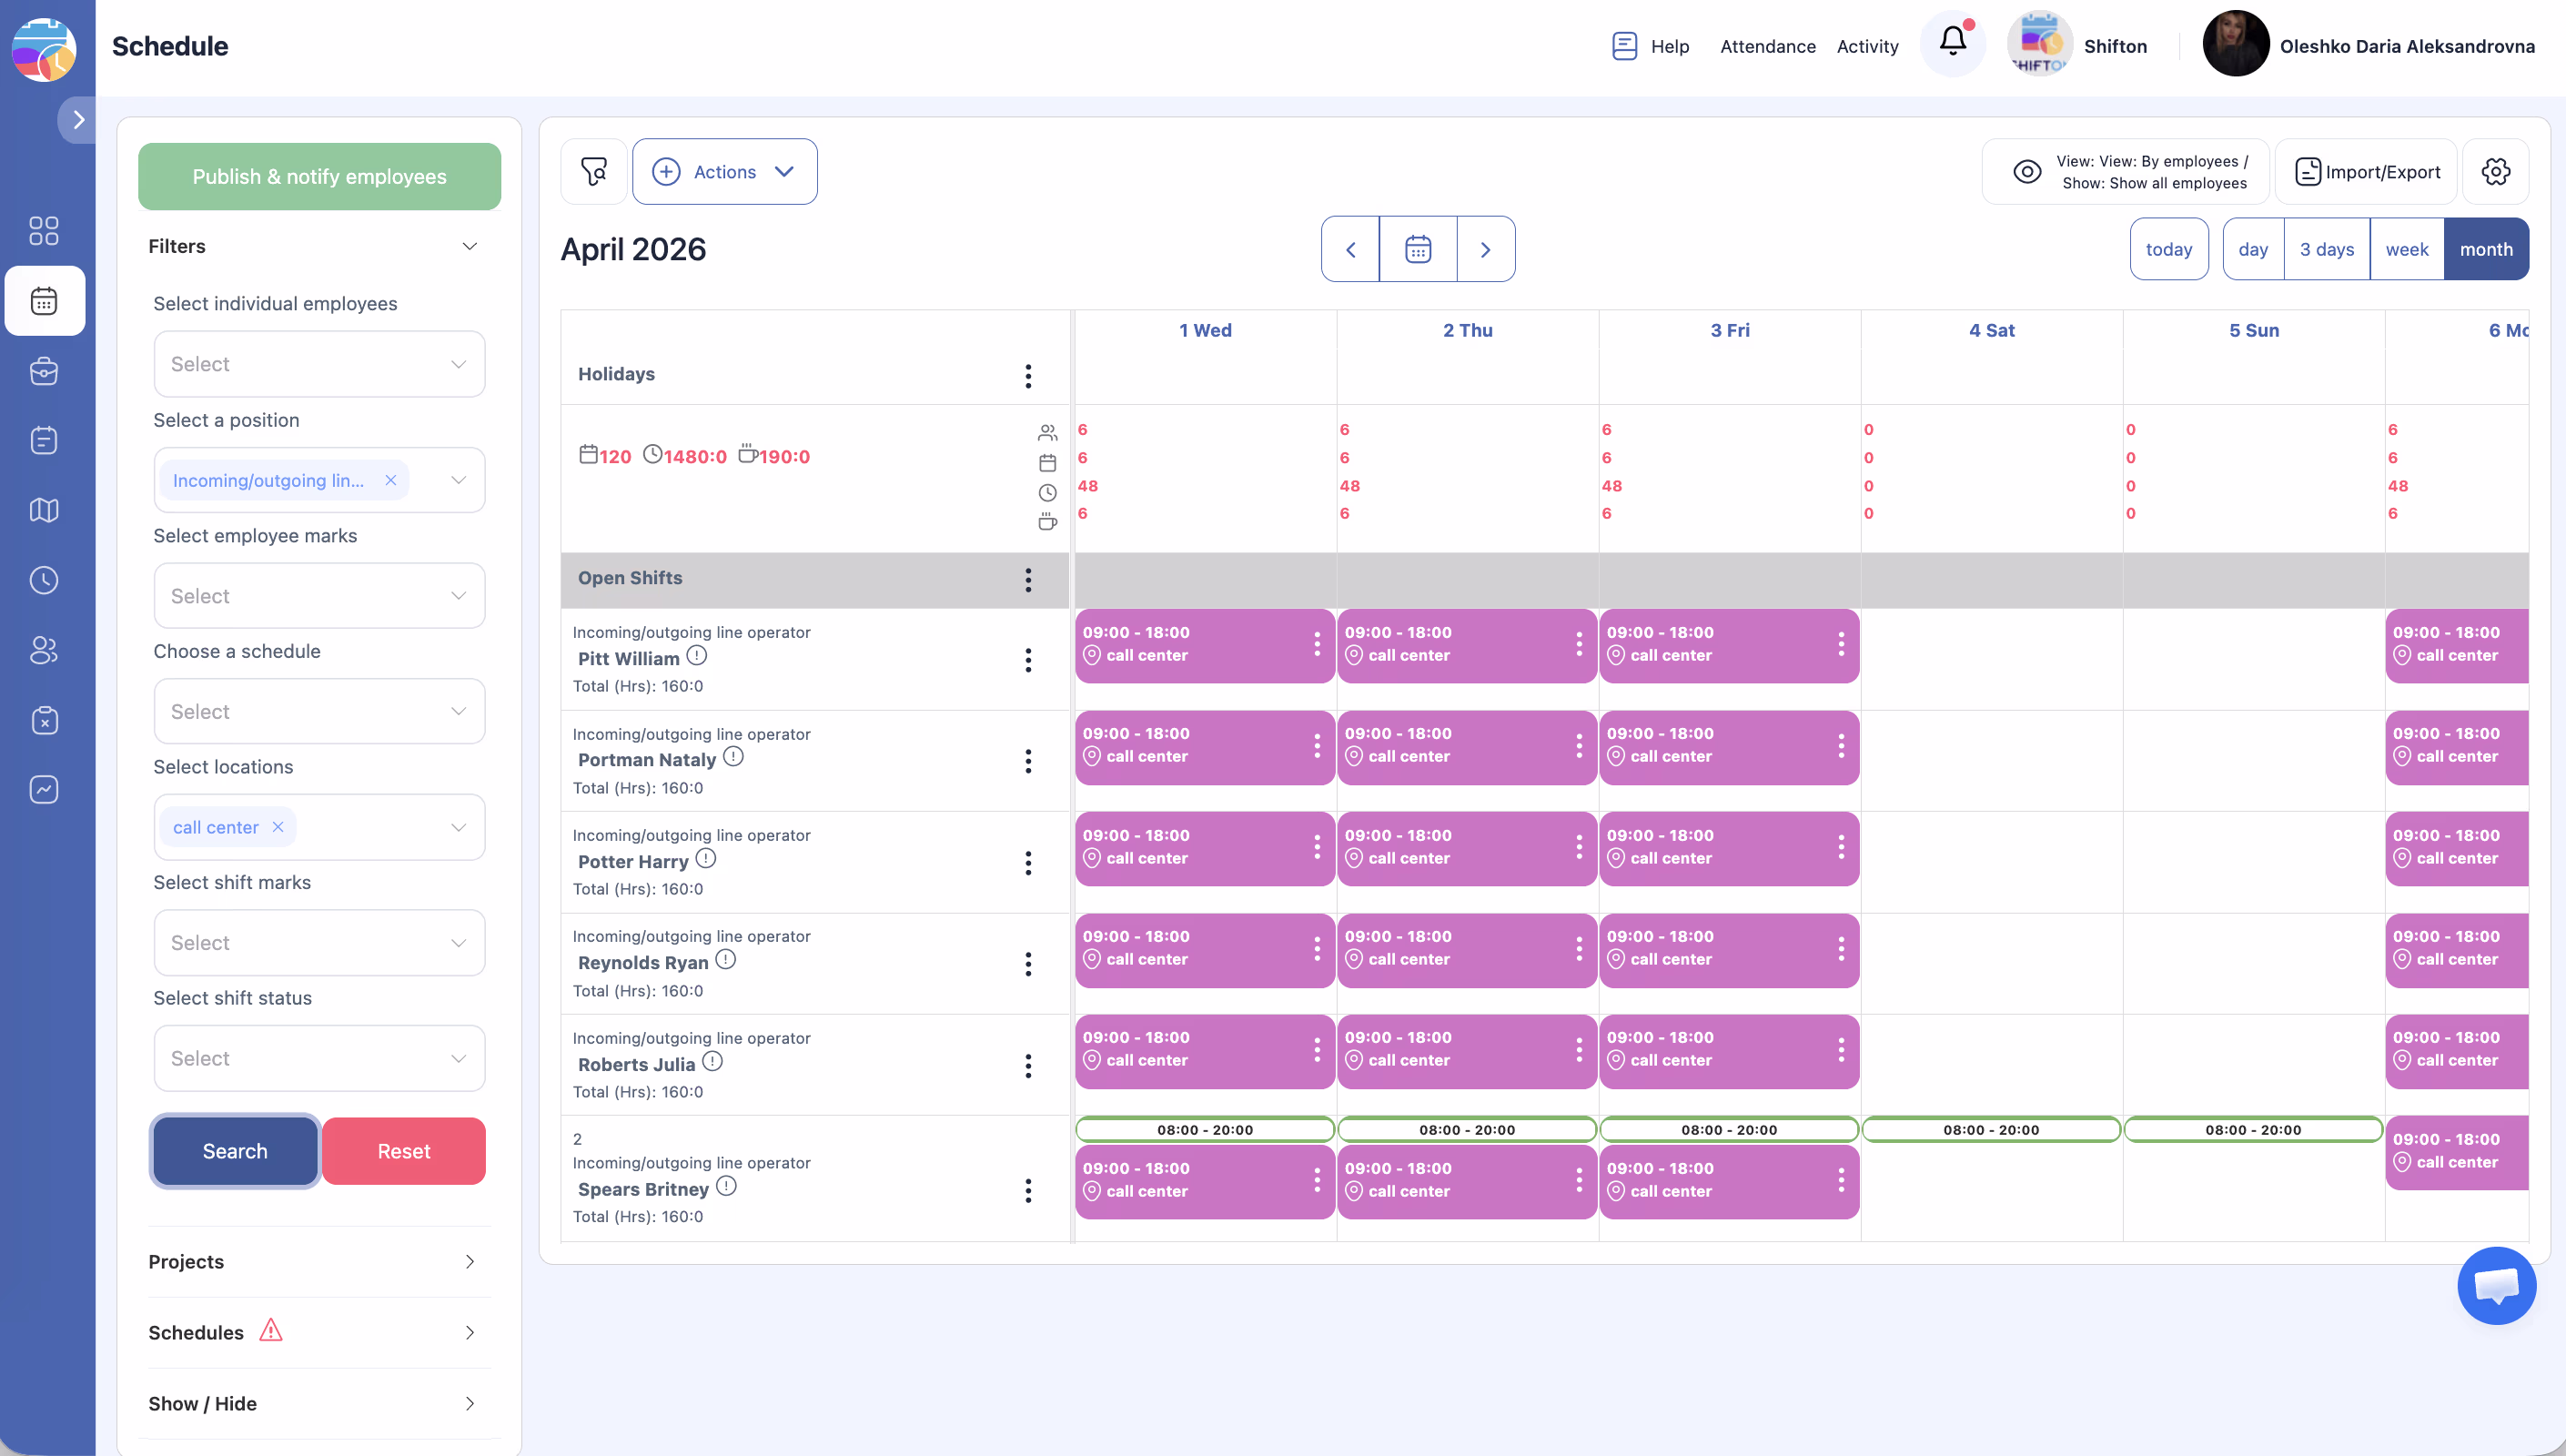This screenshot has height=1456, width=2566.
Task: Click the red Reset button
Action: pos(404,1151)
